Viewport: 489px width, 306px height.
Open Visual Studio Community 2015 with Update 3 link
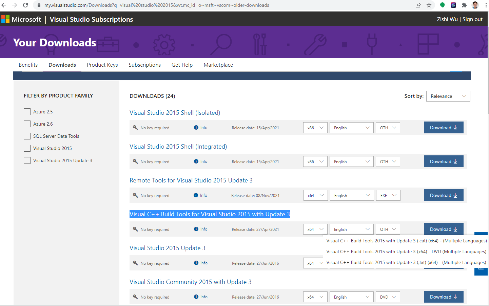pos(191,282)
